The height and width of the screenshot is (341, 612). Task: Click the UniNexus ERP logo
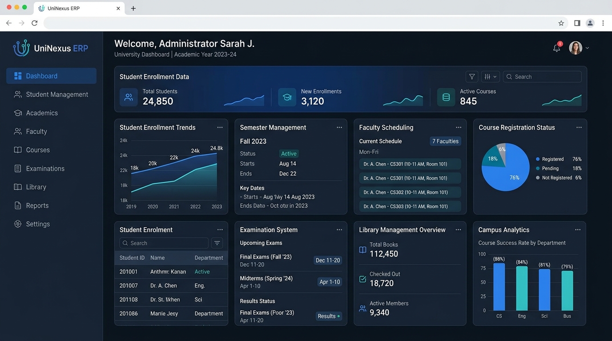pyautogui.click(x=50, y=48)
